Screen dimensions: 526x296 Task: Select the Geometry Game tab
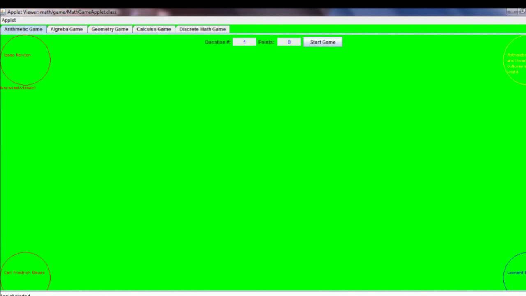point(110,29)
